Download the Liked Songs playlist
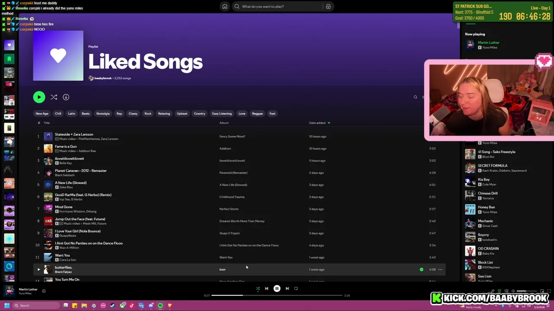Screen dimensions: 554x311 coord(66,97)
